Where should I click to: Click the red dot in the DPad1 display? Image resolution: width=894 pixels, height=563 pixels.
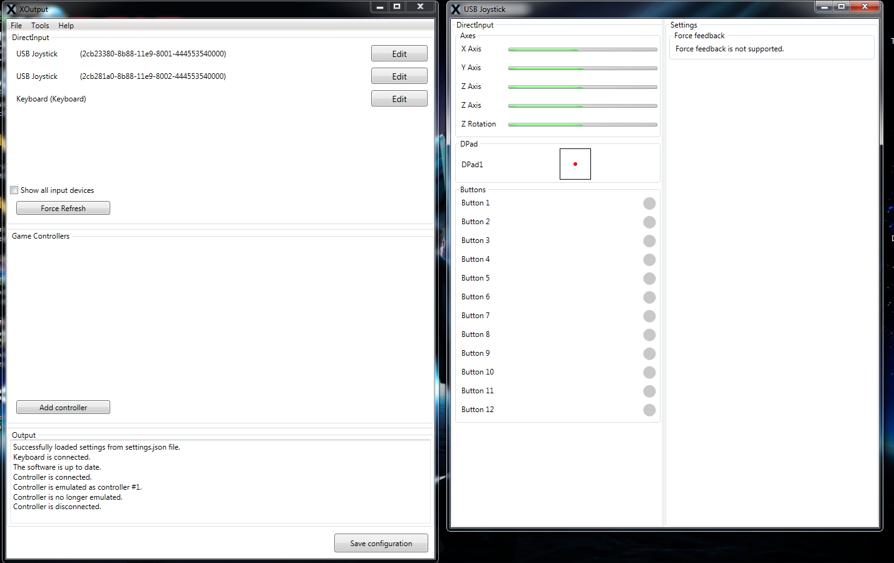[575, 163]
